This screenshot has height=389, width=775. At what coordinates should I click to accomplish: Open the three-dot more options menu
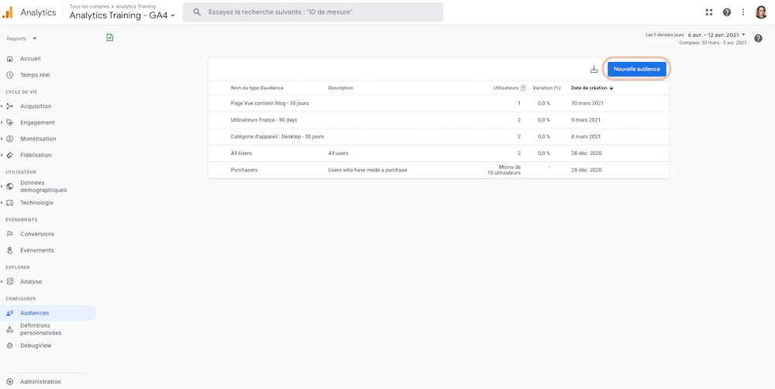(x=743, y=12)
